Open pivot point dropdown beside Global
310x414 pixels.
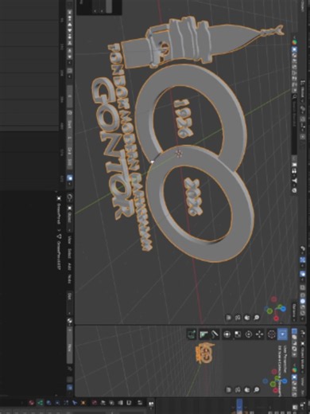(302, 108)
